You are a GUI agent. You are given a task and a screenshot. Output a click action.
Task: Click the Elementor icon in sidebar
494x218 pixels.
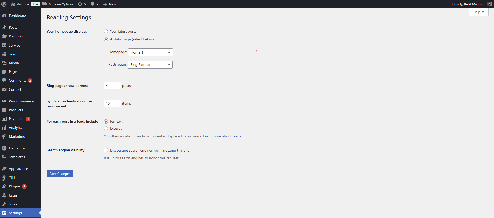[4, 148]
